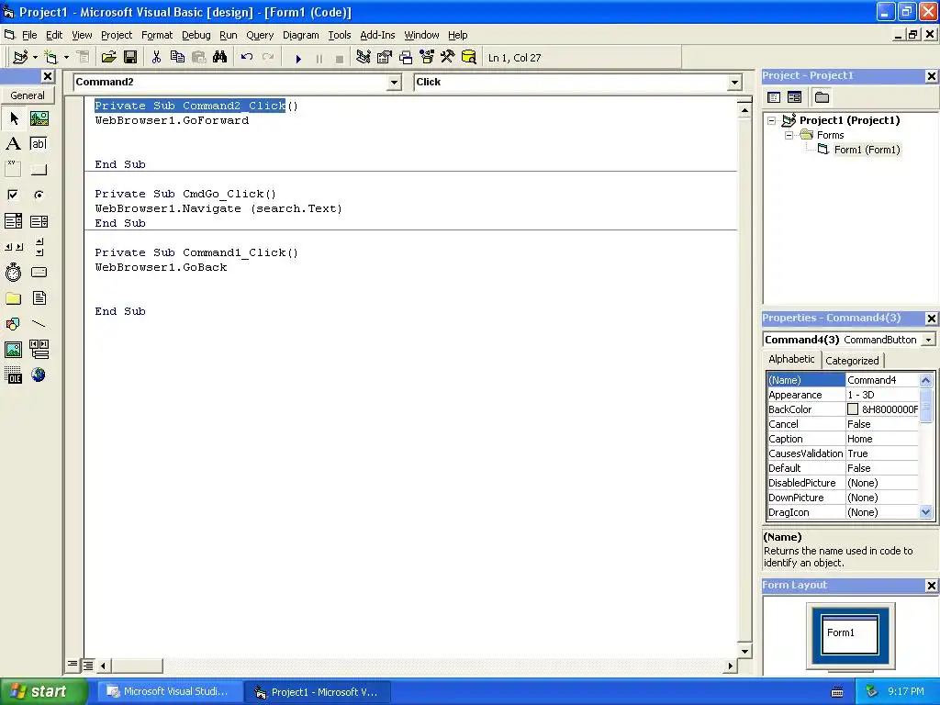
Task: Select the PictureBox control tool
Action: (x=39, y=118)
